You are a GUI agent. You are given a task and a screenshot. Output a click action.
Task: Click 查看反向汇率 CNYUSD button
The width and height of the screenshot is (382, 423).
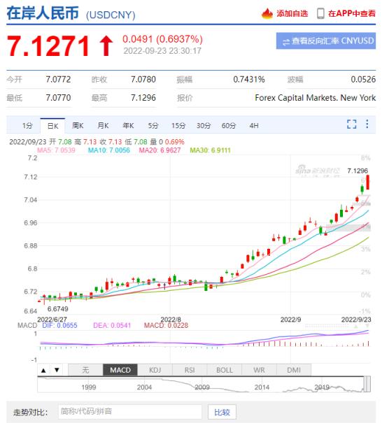tap(326, 41)
